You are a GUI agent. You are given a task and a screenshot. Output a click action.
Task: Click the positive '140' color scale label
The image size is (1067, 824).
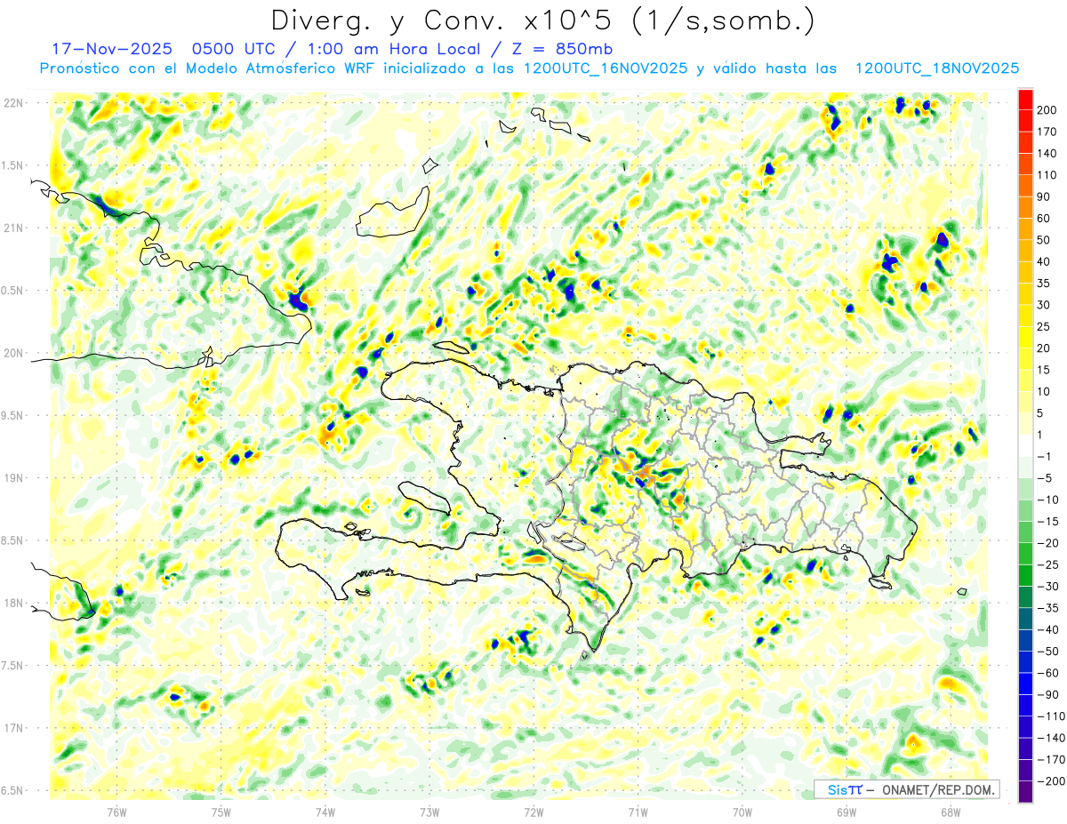(1048, 153)
